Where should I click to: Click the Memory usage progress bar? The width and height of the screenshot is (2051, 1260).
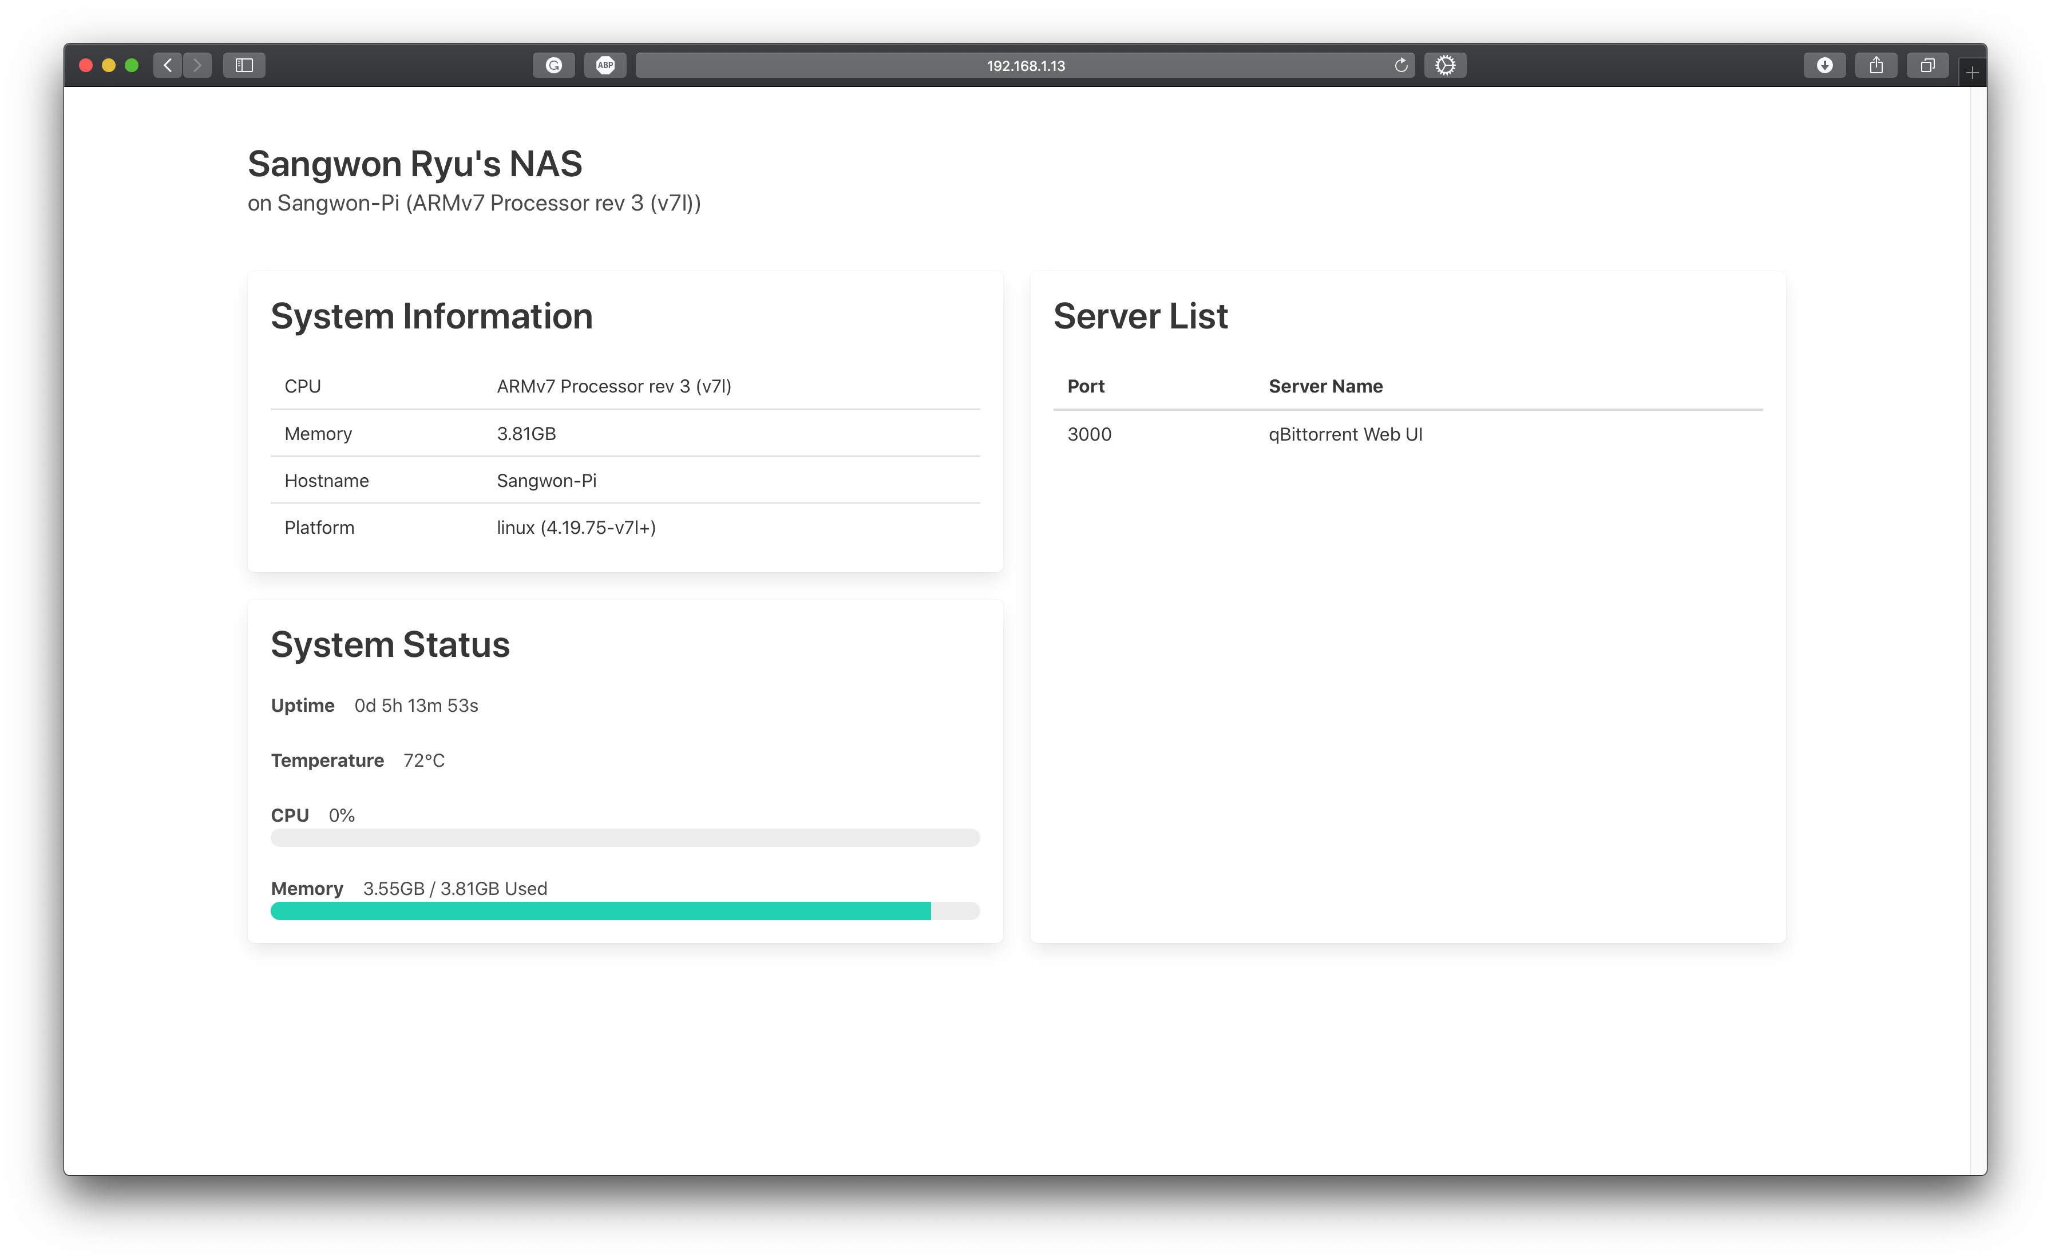pyautogui.click(x=625, y=911)
